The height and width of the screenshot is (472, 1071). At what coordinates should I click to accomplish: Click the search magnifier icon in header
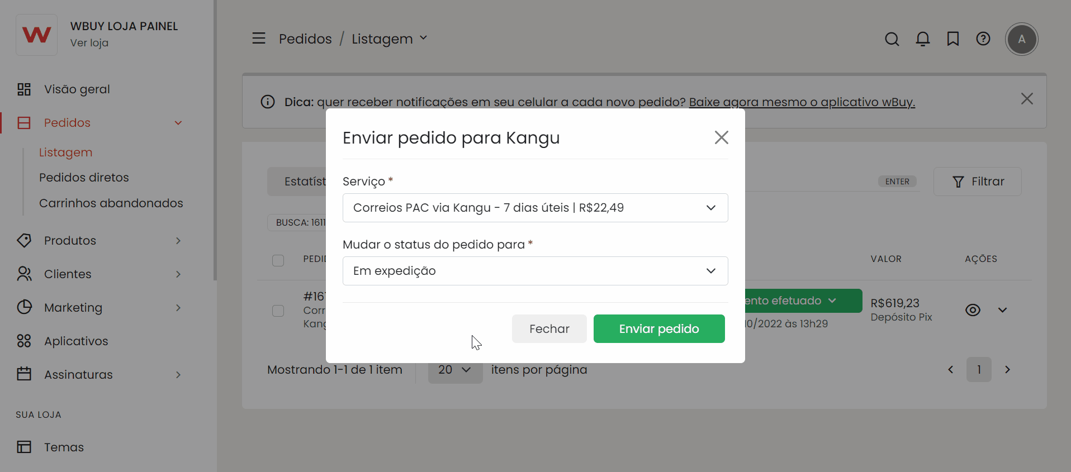pos(892,39)
